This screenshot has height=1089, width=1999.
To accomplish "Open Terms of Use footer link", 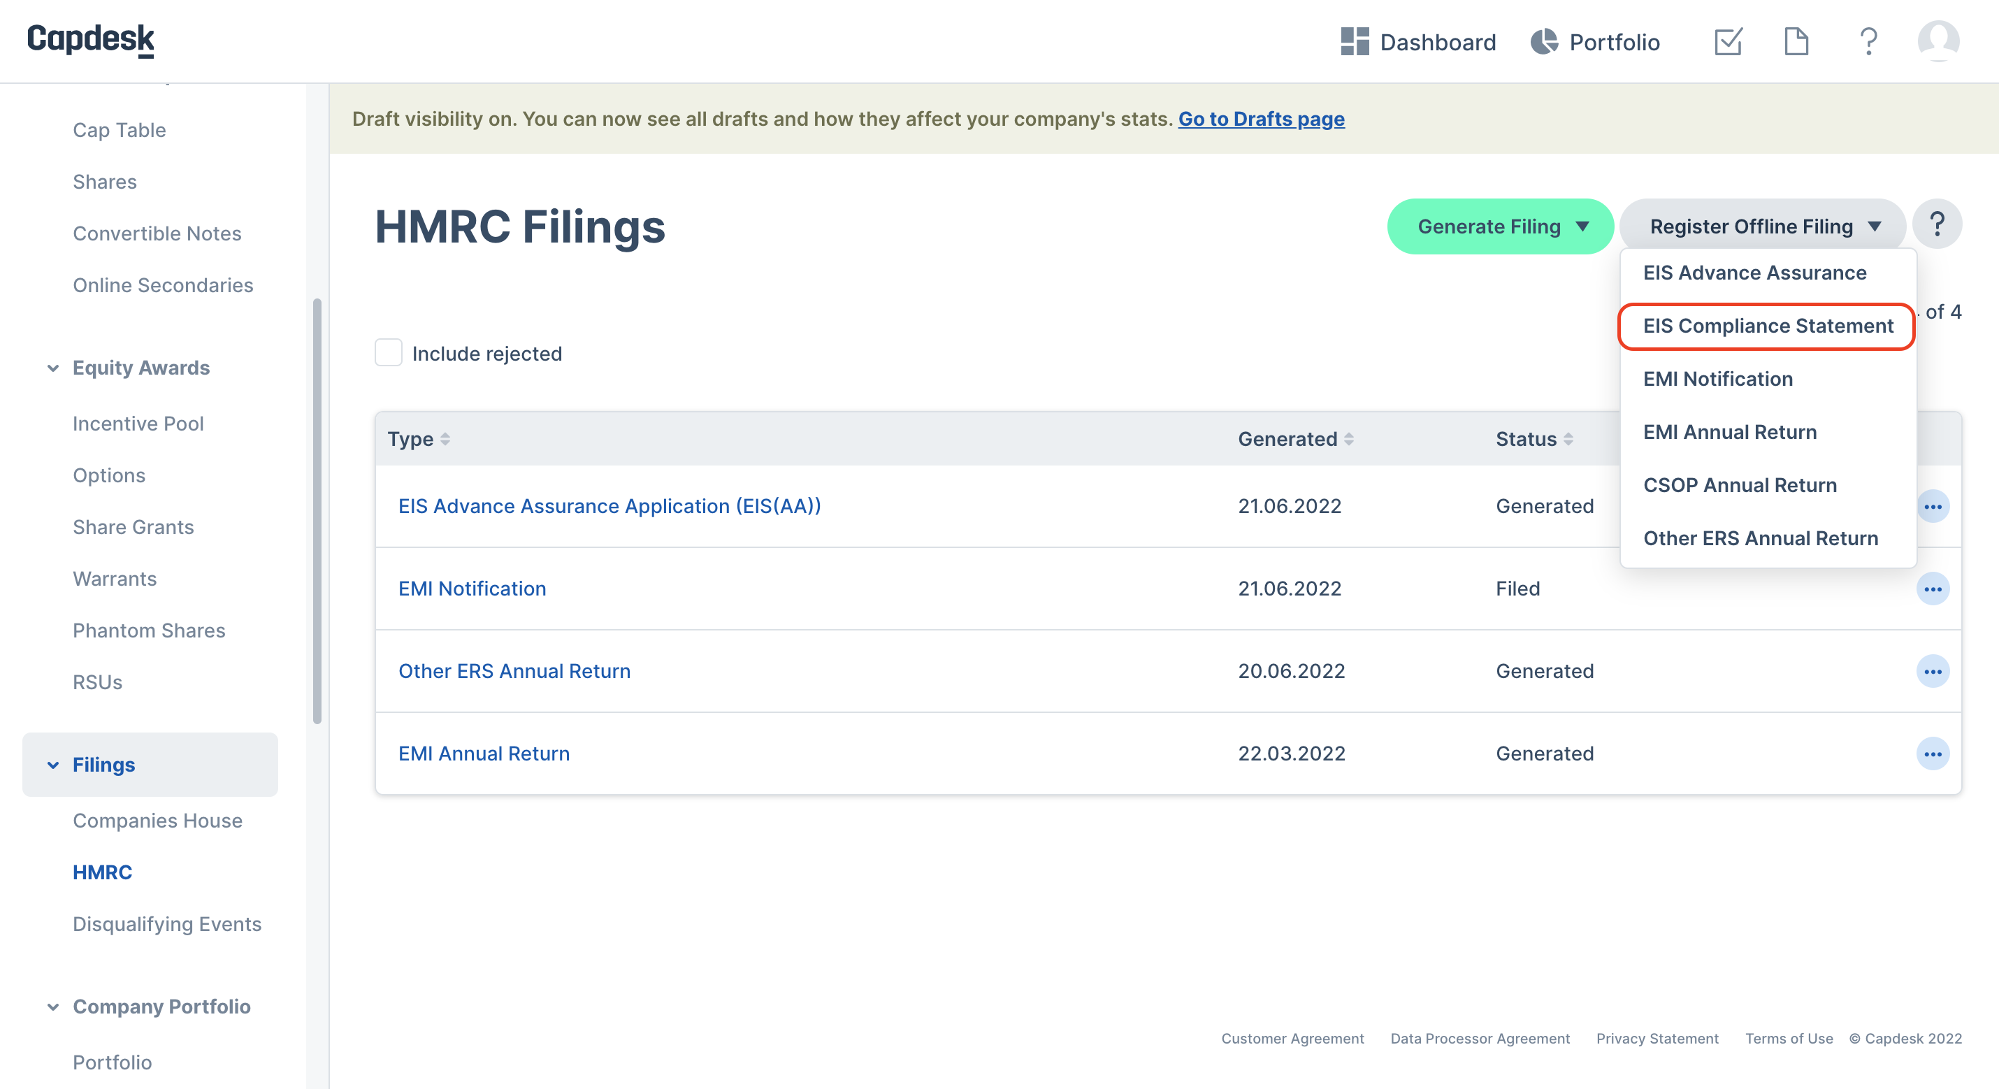I will coord(1788,1039).
